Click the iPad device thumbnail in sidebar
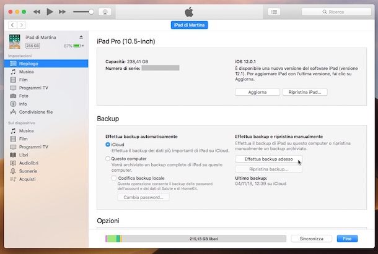The image size is (378, 254). point(15,41)
